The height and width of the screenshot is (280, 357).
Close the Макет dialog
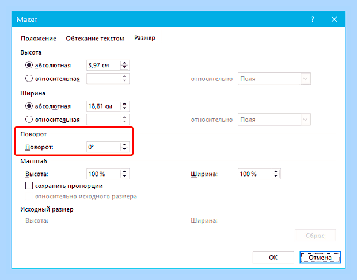[334, 20]
